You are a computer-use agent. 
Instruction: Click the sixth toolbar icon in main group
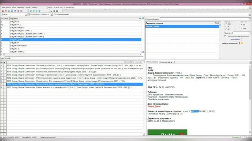[x=18, y=11]
